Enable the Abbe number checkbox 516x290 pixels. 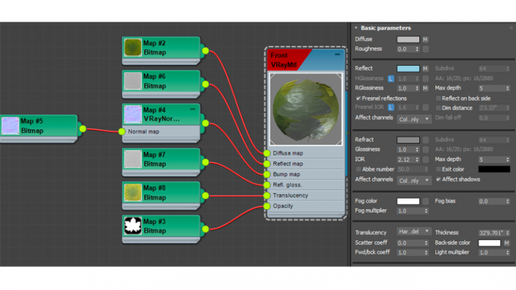point(358,169)
